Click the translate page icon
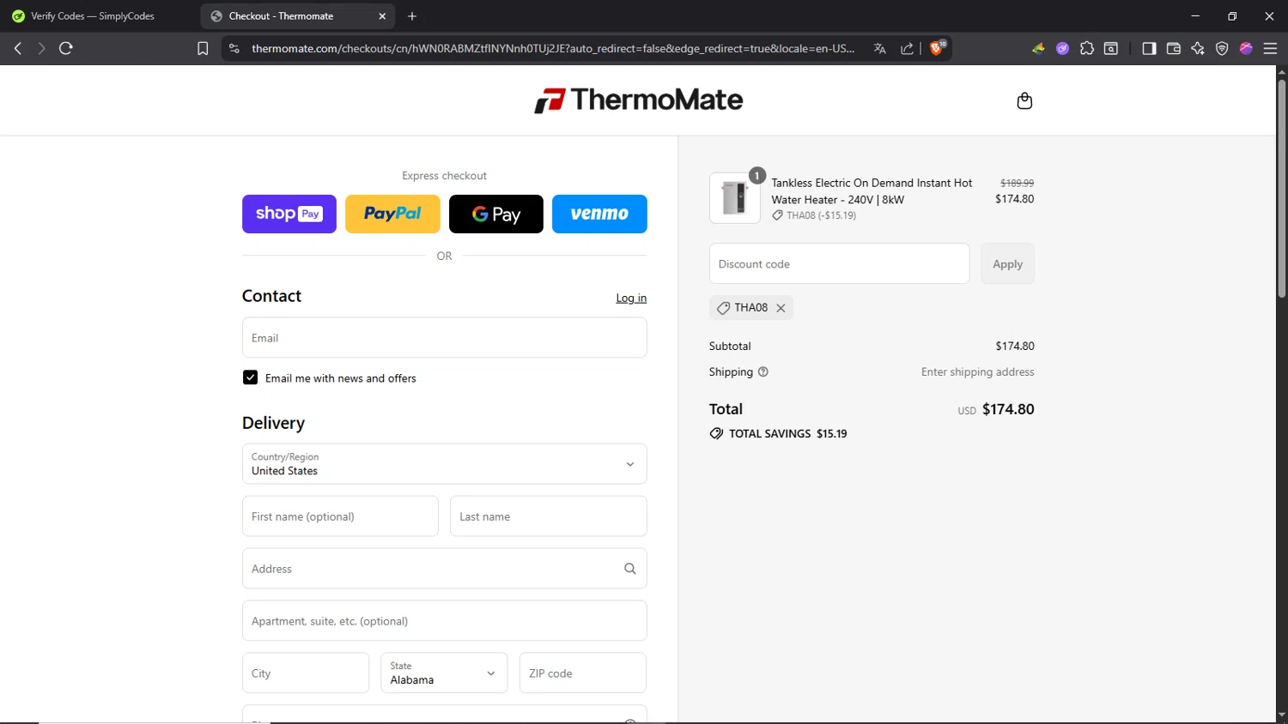Viewport: 1288px width, 724px height. [879, 49]
